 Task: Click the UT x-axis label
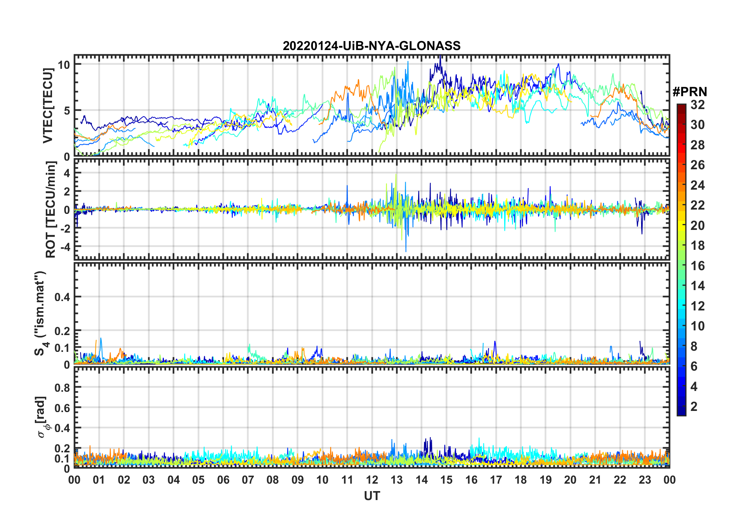[x=372, y=496]
